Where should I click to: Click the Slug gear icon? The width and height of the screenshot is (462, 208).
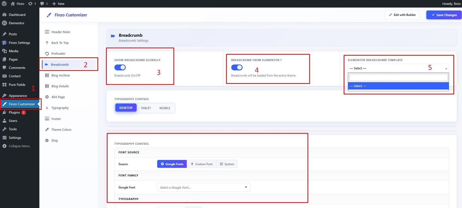coord(47,140)
